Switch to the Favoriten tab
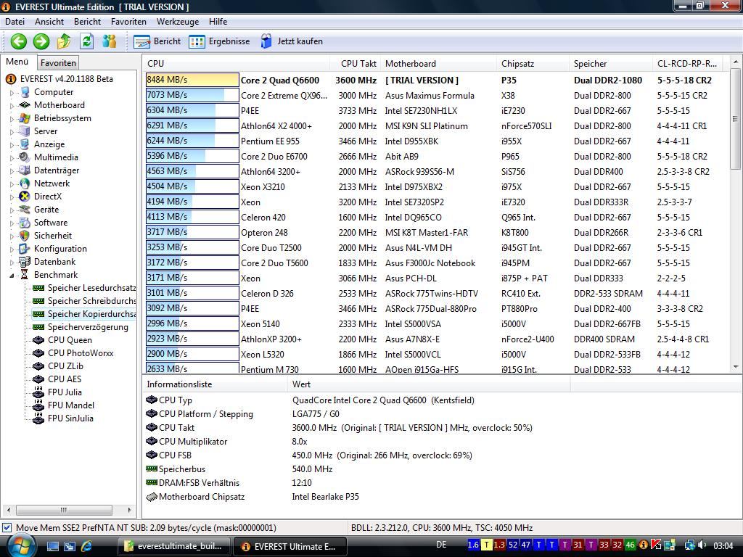 click(x=58, y=62)
